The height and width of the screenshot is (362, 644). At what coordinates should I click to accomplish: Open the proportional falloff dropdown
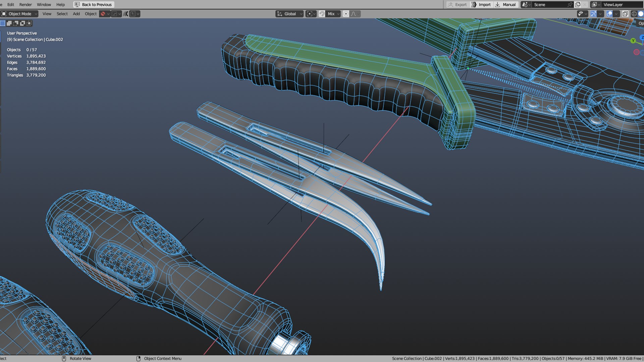pos(355,14)
